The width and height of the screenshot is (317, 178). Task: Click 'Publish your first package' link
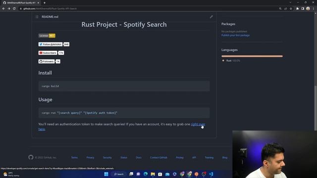coord(235,35)
